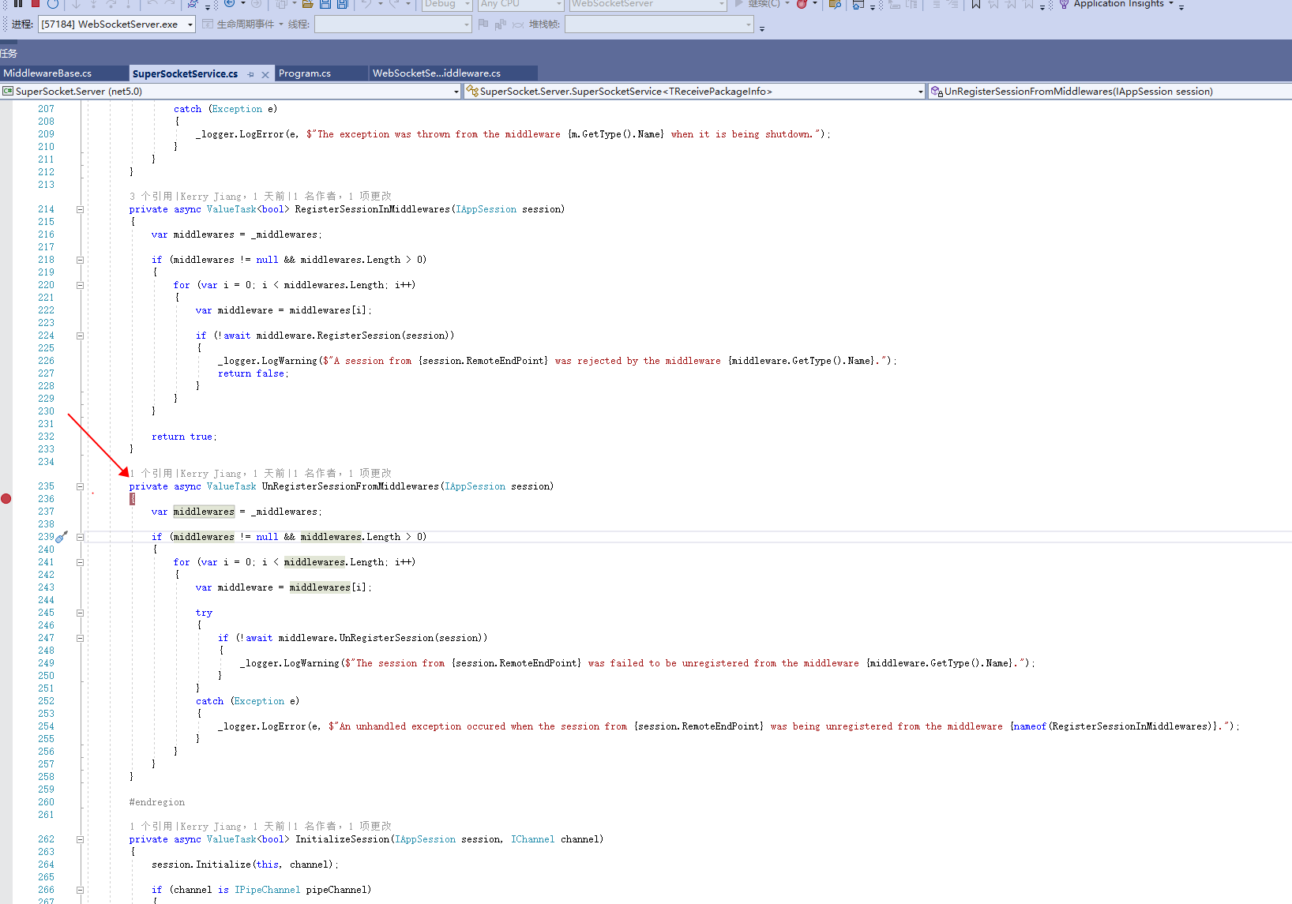The image size is (1292, 904).
Task: Open the Any CPU platform dropdown
Action: click(520, 3)
